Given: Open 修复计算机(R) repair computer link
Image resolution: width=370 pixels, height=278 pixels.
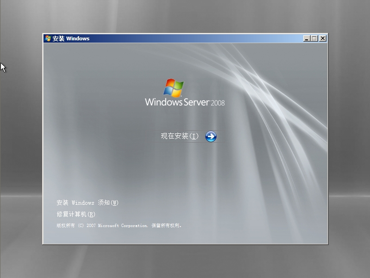Looking at the screenshot, I should pyautogui.click(x=76, y=214).
